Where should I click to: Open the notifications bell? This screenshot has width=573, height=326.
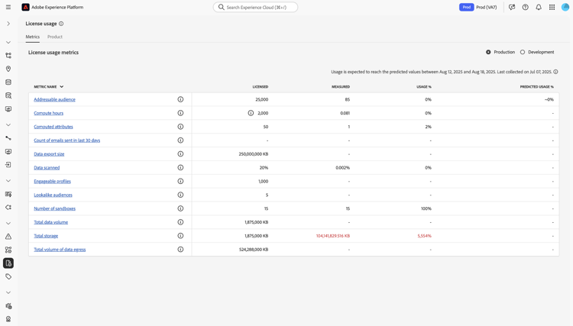tap(539, 8)
